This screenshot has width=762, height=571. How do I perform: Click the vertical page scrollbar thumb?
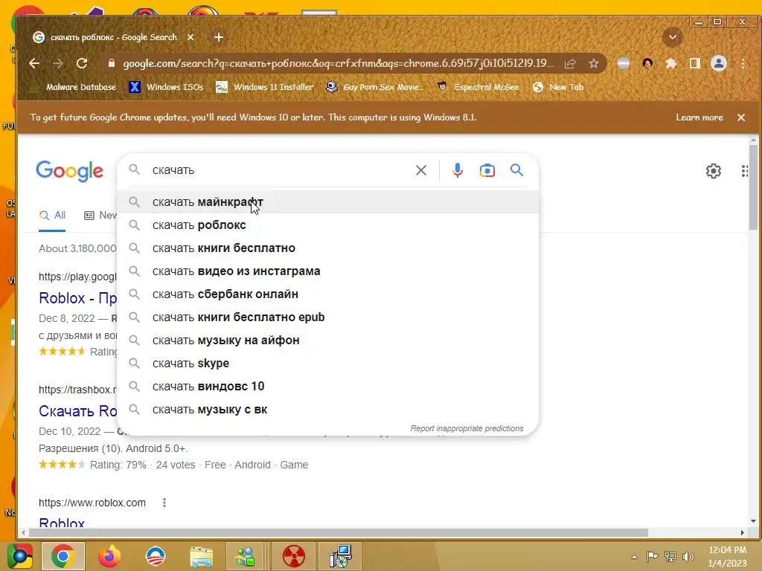[x=753, y=187]
